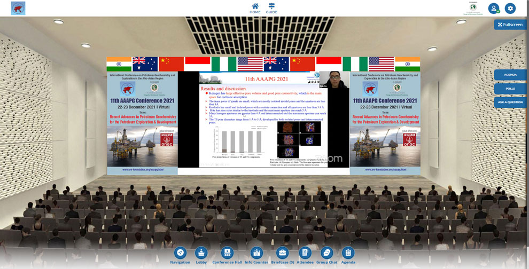Click the ONGC gold sponsor logo on the left banner
The image size is (529, 269).
pos(167,139)
